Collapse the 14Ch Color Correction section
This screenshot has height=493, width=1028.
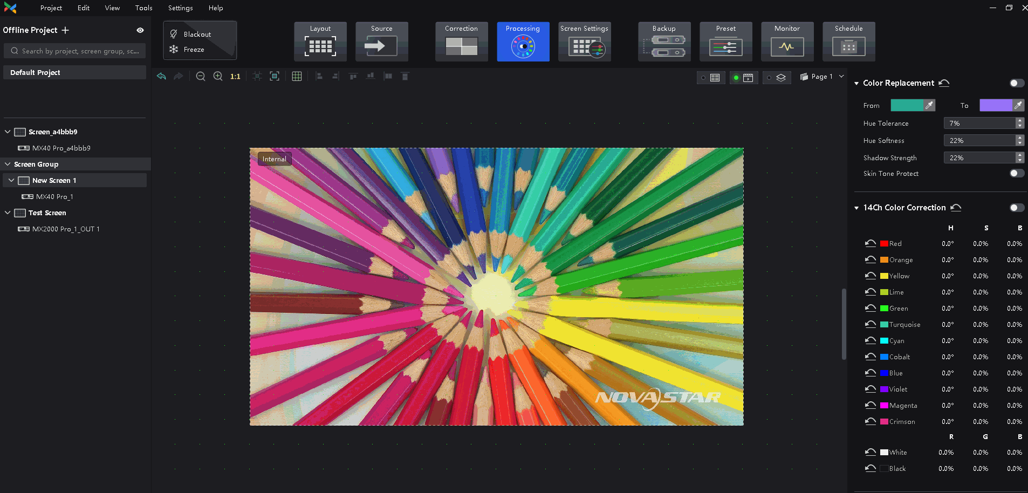click(x=856, y=208)
